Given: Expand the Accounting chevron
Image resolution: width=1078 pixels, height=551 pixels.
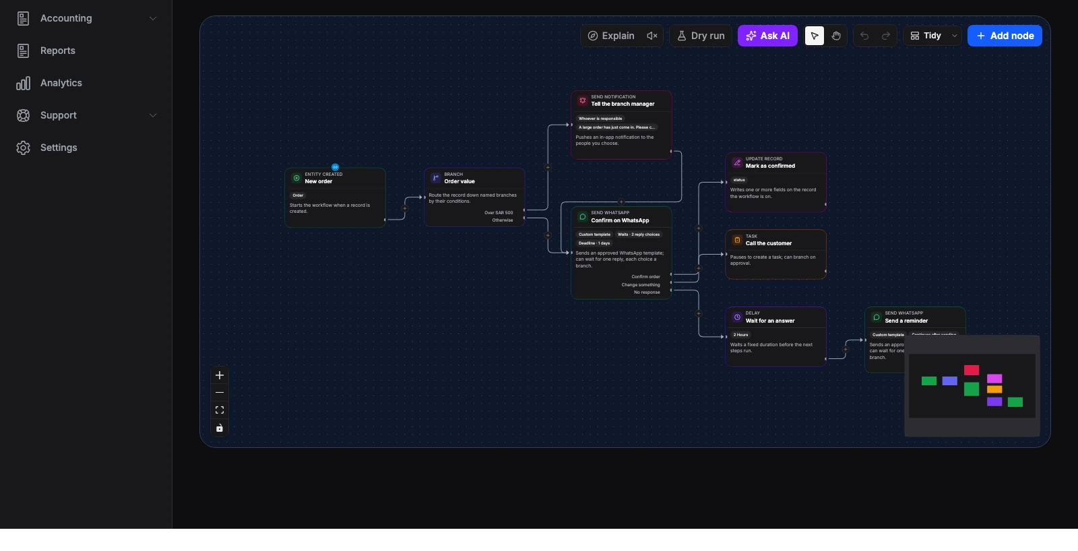Looking at the screenshot, I should click(x=153, y=18).
